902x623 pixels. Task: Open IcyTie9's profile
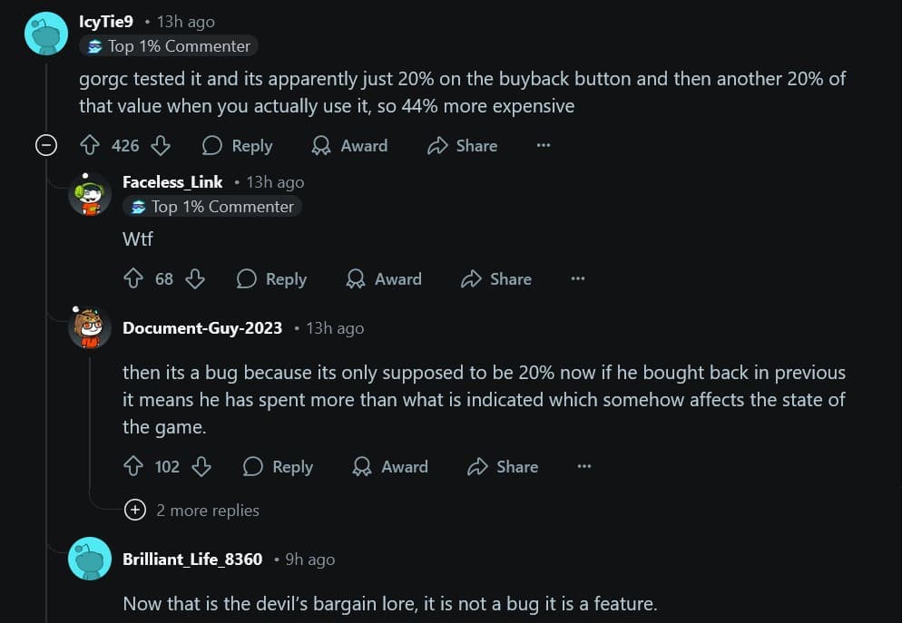(x=105, y=21)
